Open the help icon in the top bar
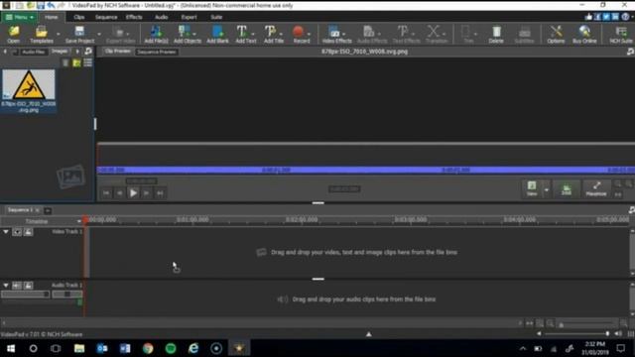635x357 pixels. coord(625,17)
